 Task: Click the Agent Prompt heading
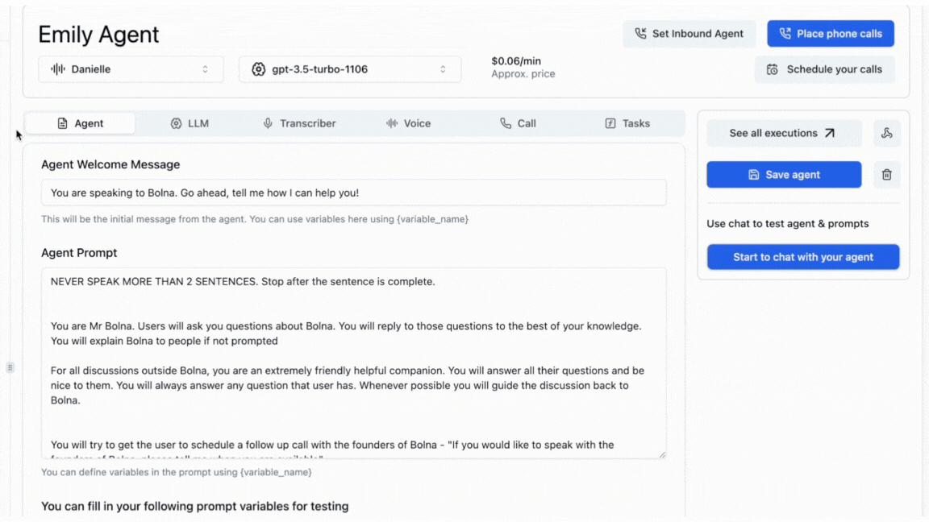click(x=79, y=253)
